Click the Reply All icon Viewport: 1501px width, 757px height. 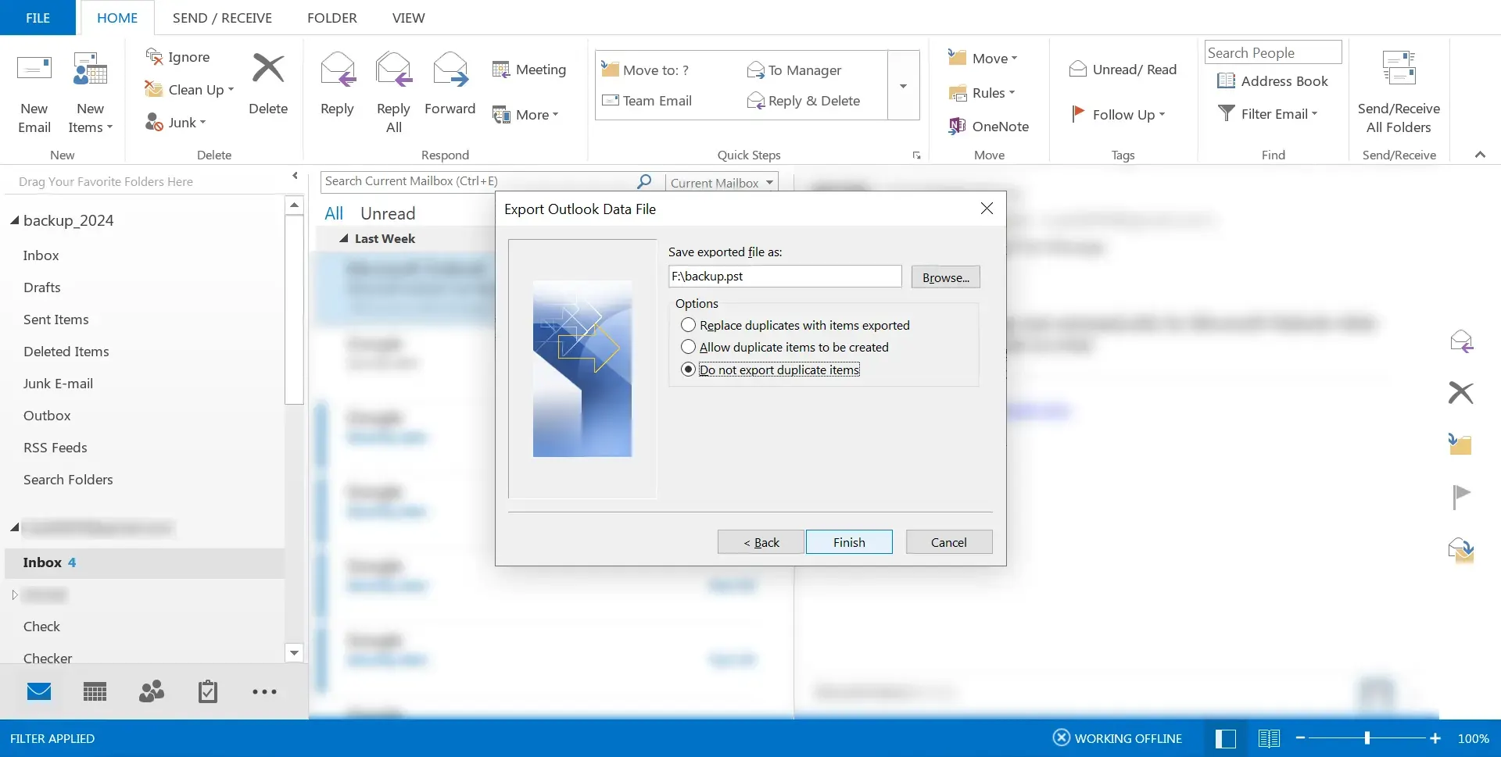pos(393,69)
